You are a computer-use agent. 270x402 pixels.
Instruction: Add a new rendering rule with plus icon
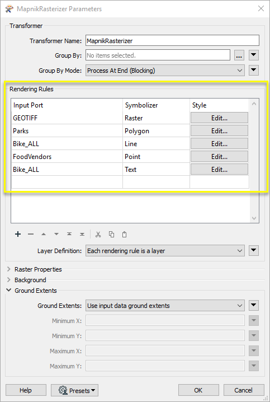tap(18, 234)
